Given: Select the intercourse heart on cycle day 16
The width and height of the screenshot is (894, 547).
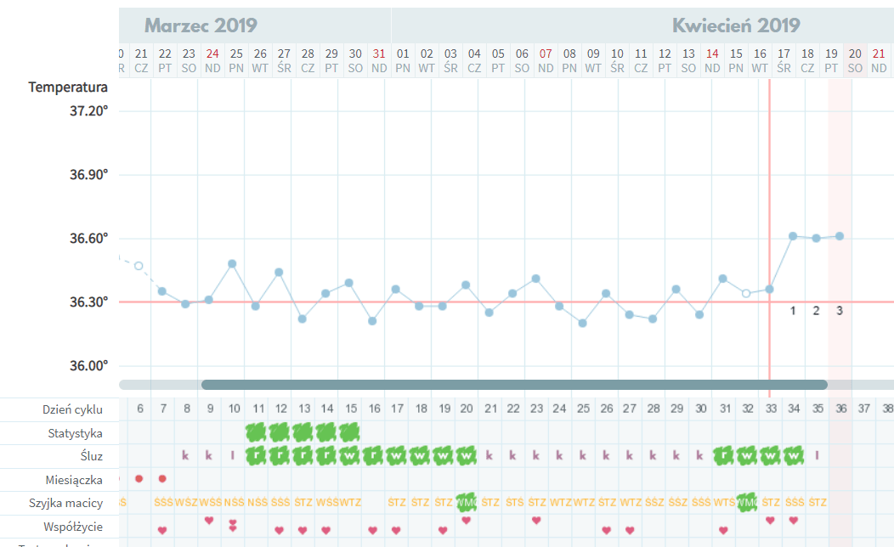Looking at the screenshot, I should point(373,531).
